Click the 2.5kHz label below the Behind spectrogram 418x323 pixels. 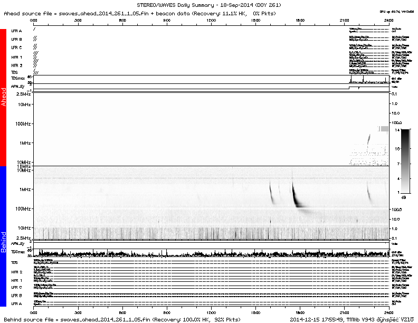(x=23, y=238)
